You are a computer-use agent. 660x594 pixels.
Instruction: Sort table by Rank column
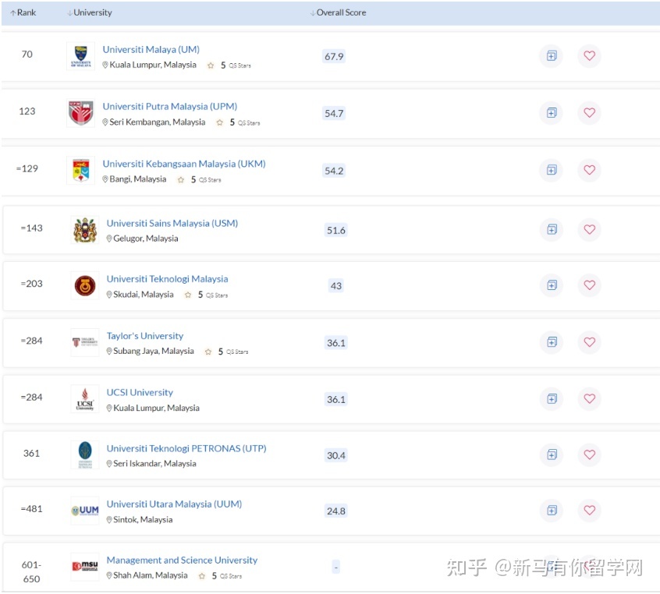click(23, 12)
